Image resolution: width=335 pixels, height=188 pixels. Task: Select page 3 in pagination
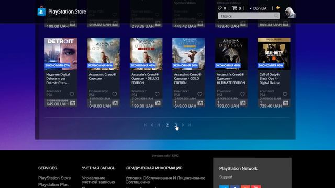[x=176, y=125]
